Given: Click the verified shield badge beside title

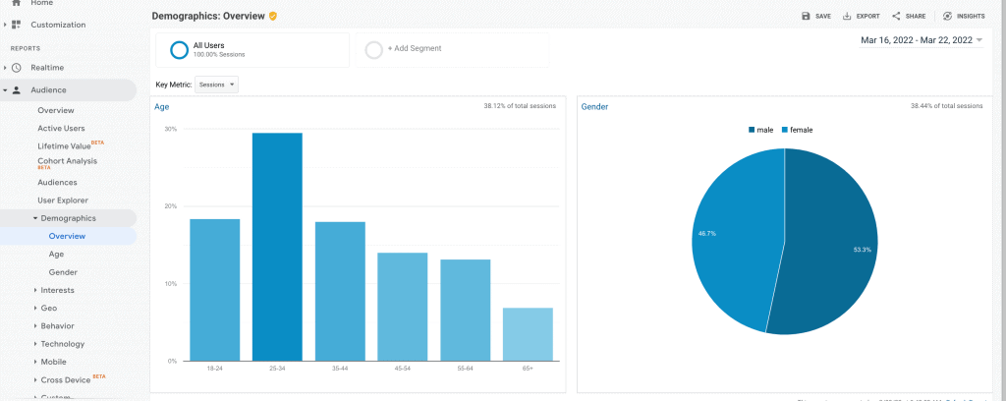Looking at the screenshot, I should pyautogui.click(x=273, y=16).
